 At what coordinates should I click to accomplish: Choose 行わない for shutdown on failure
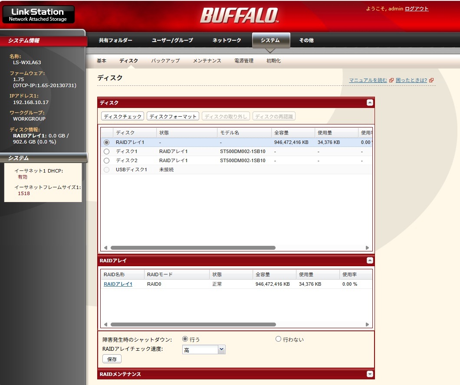pos(279,339)
